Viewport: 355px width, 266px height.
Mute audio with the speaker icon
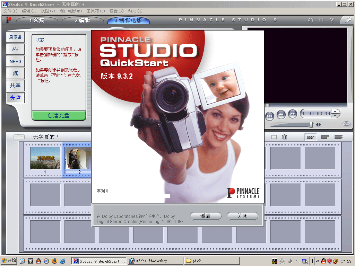pos(318,125)
